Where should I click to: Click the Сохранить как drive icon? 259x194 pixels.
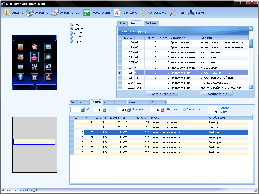click(55, 13)
